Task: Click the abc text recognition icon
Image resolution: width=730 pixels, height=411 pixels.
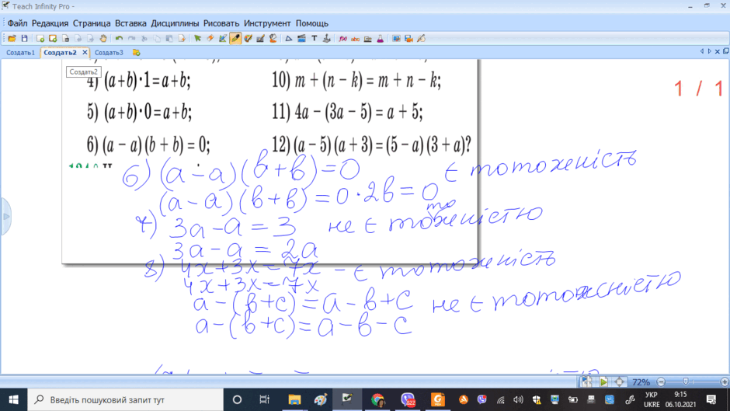Action: click(x=355, y=39)
